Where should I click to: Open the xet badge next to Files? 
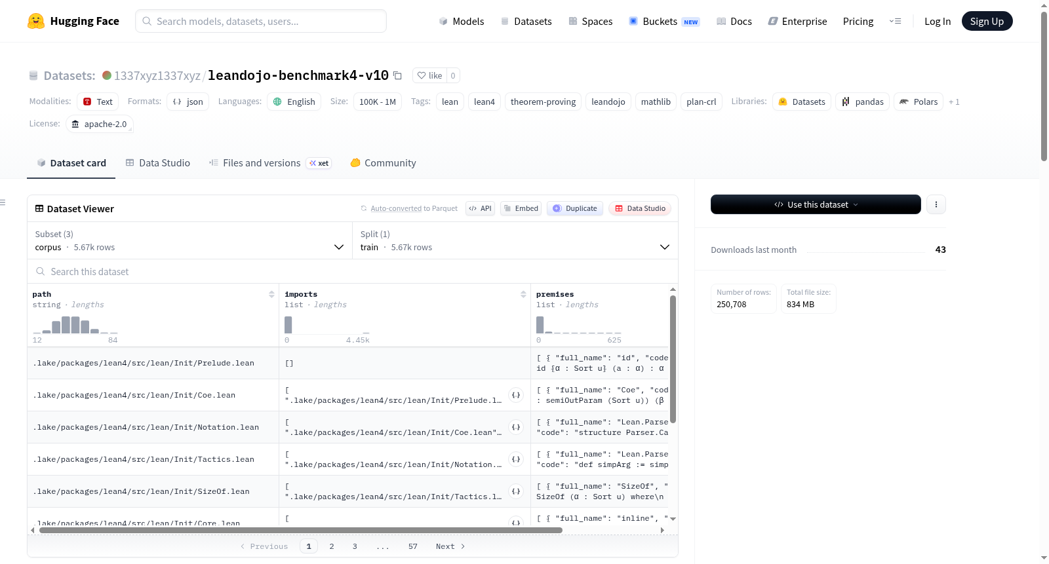tap(319, 163)
